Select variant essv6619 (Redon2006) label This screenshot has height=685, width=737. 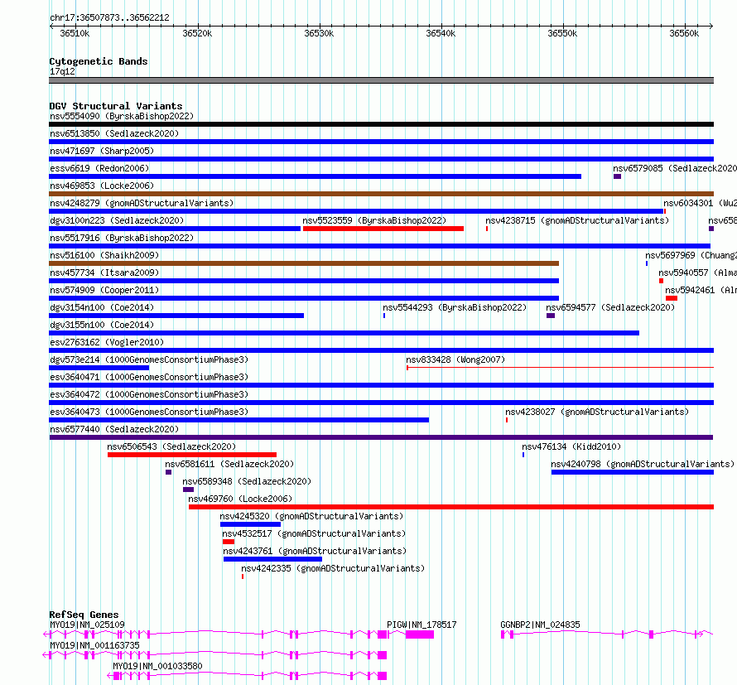(99, 168)
